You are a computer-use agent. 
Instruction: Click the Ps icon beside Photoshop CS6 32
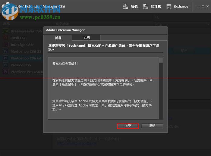(6, 51)
